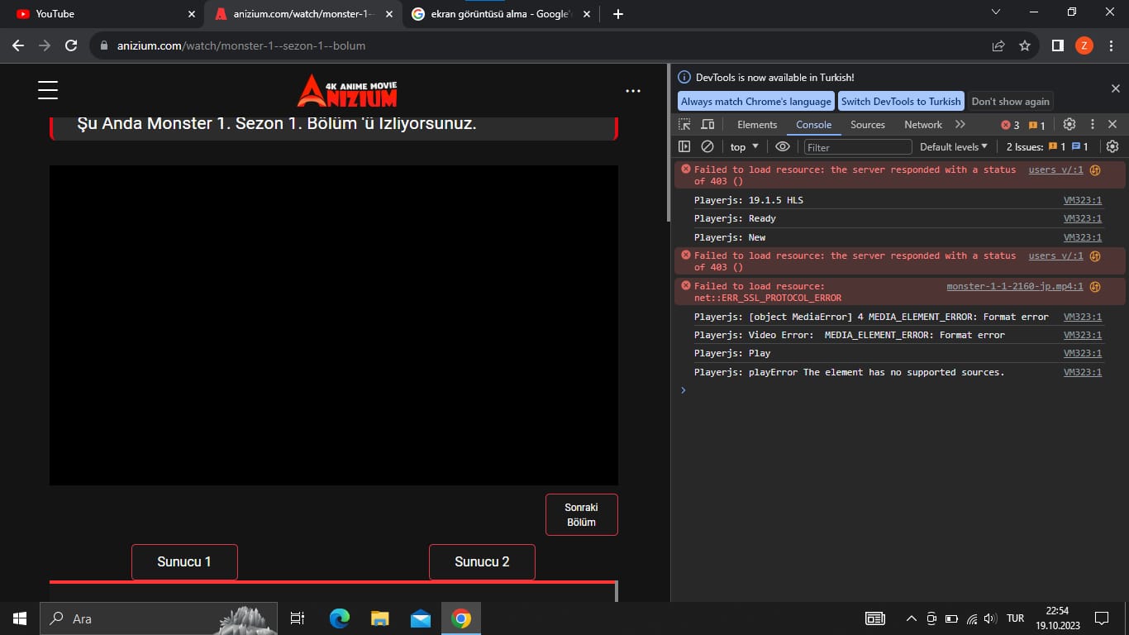Viewport: 1129px width, 635px height.
Task: Open the blue info issue counter next to 2 Issues
Action: click(1080, 146)
